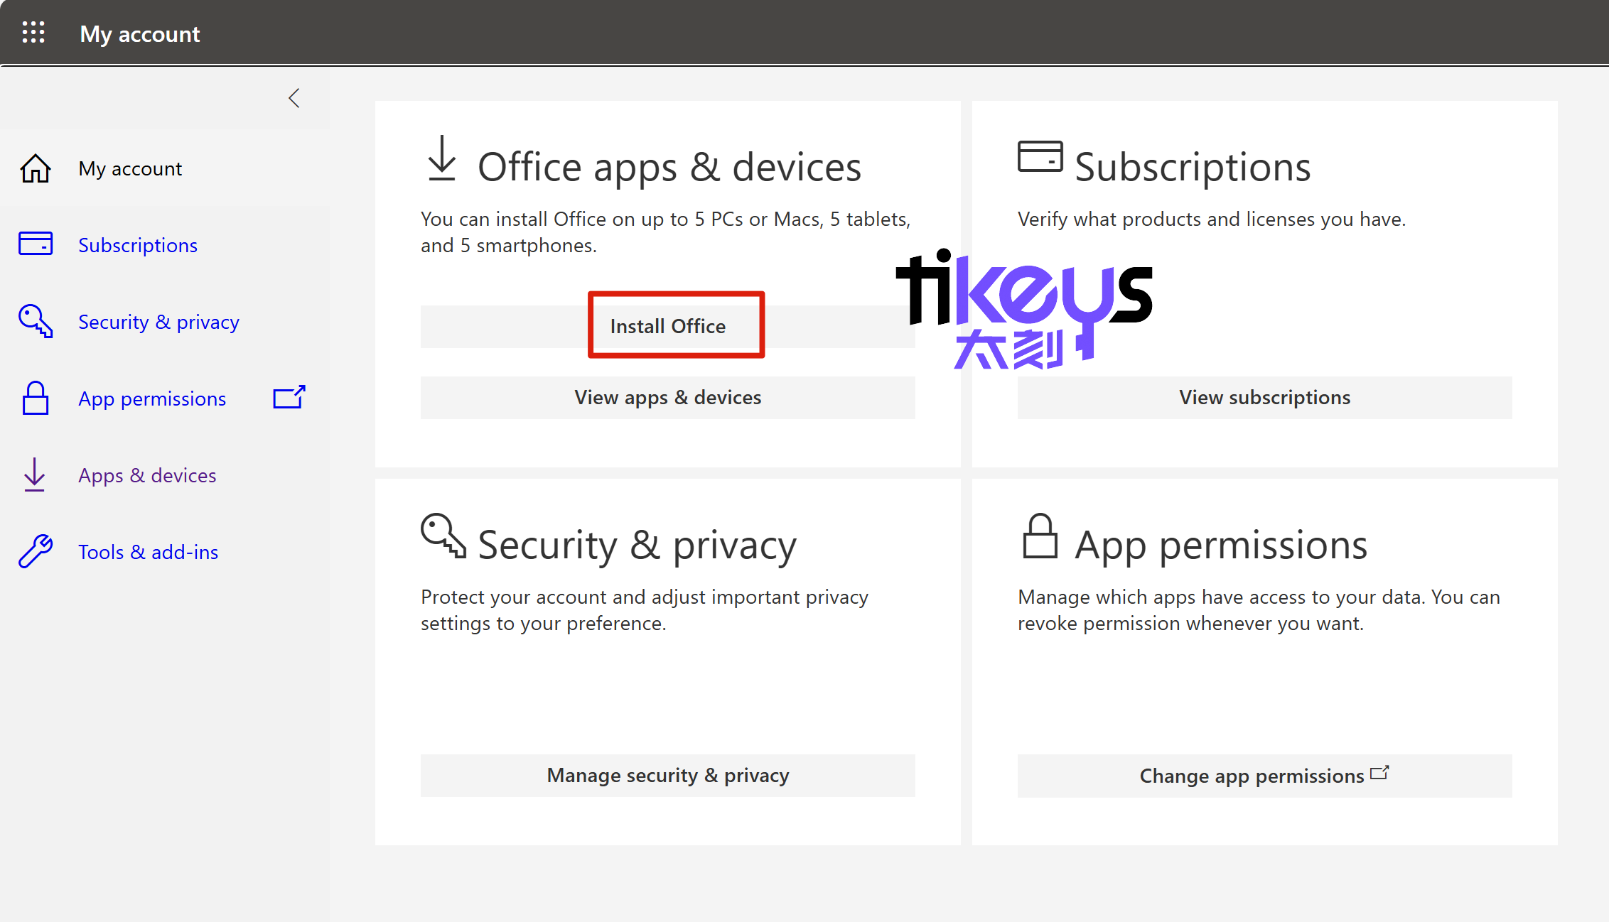This screenshot has height=922, width=1609.
Task: Click external-link icon on Change app permissions
Action: tap(1379, 773)
